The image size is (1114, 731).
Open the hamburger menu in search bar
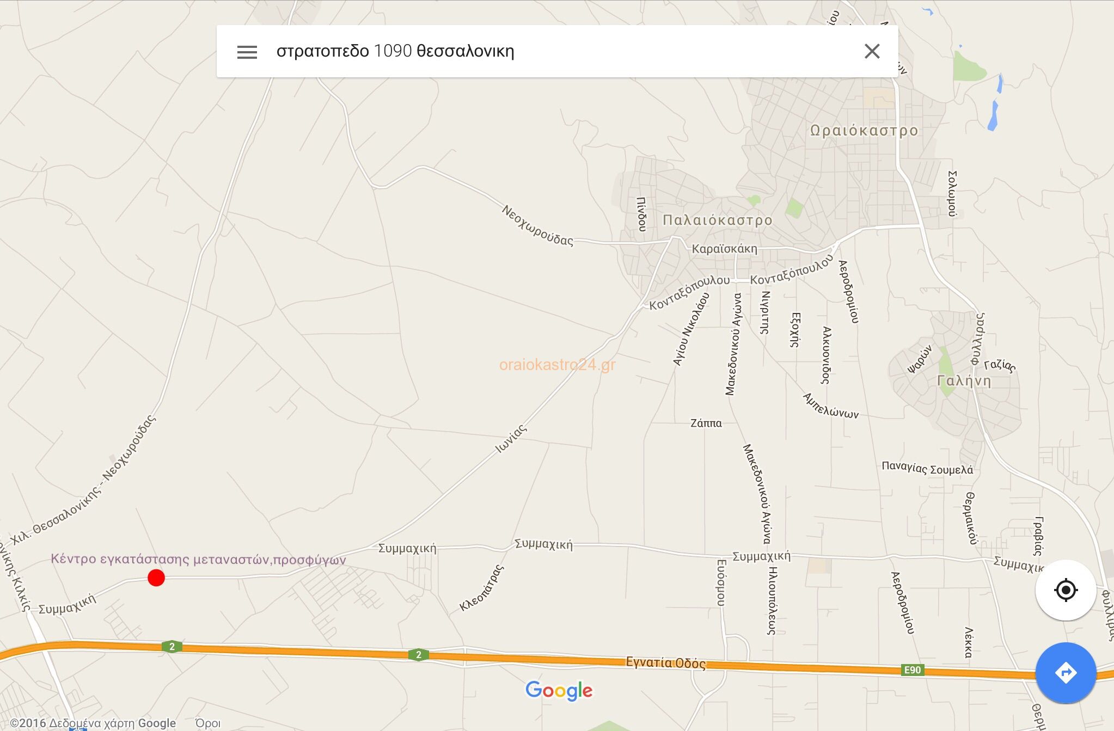click(247, 52)
